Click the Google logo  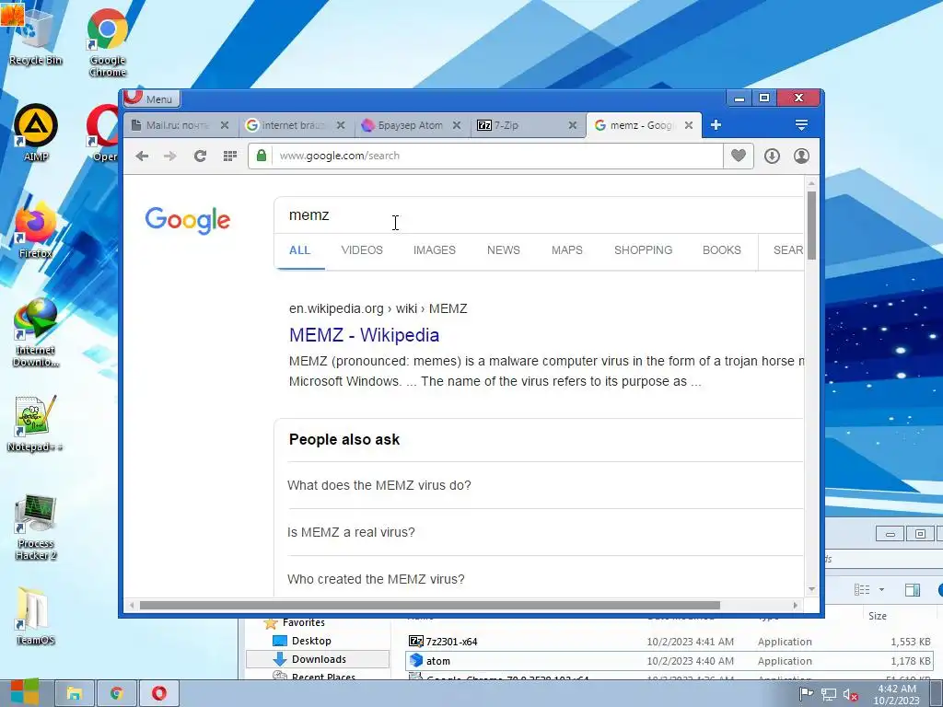point(188,220)
